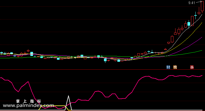Open the www.palmindex.com watermark link
The image size is (205, 111).
(28, 105)
